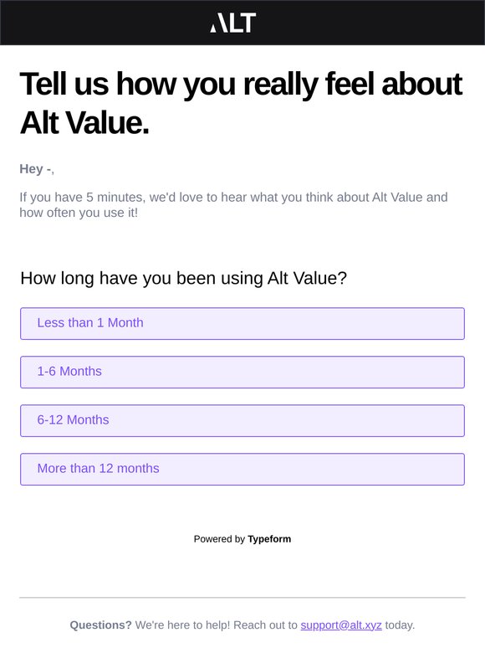
Task: Choose the 1-6 Months option
Action: pyautogui.click(x=242, y=372)
